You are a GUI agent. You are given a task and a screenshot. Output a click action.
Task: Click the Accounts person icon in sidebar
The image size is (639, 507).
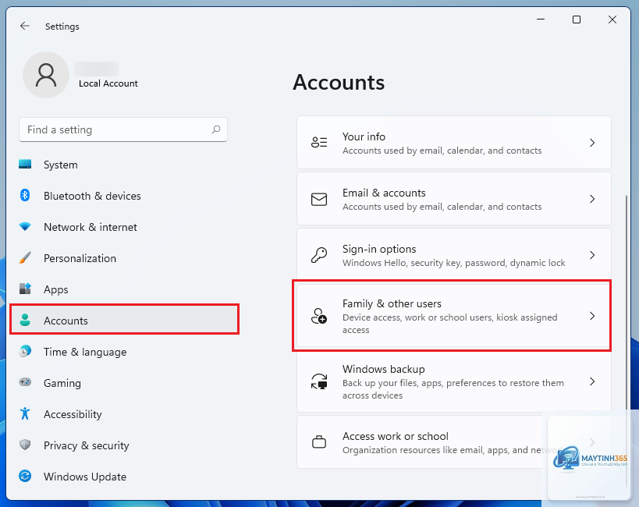click(x=25, y=320)
